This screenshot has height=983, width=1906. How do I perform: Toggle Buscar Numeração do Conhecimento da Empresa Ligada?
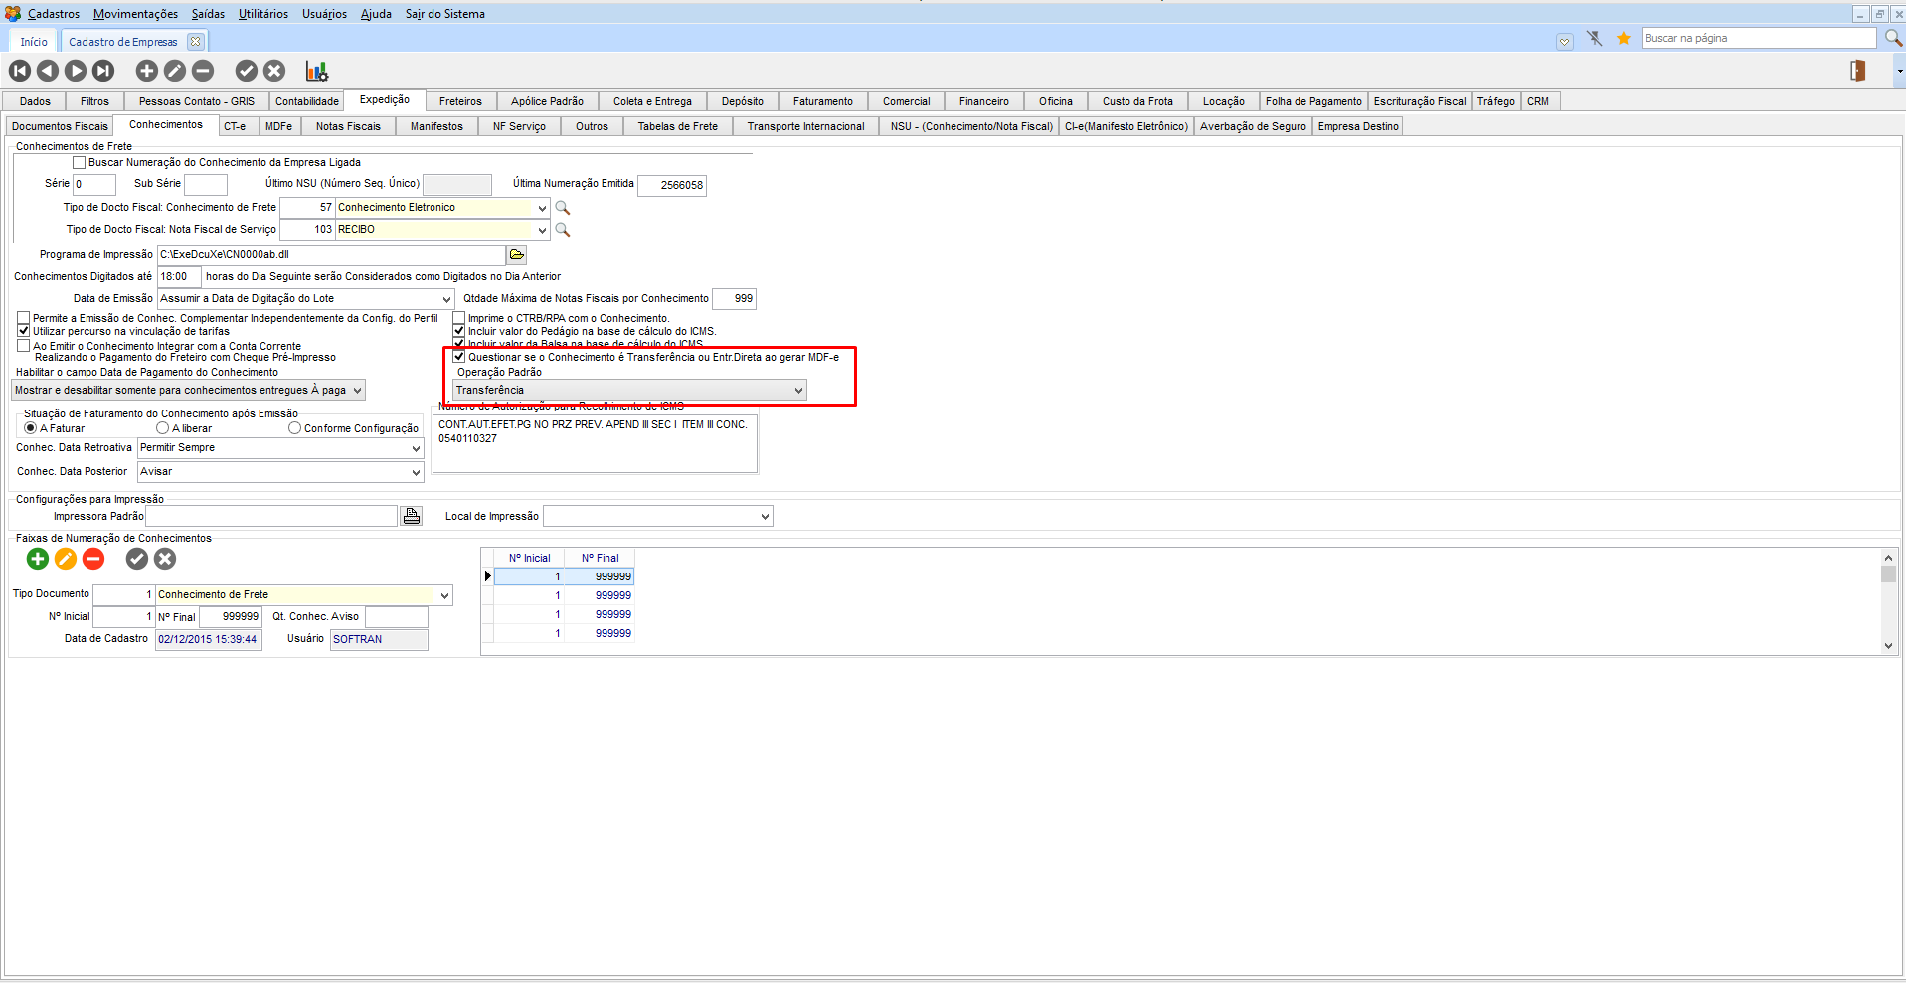point(80,163)
